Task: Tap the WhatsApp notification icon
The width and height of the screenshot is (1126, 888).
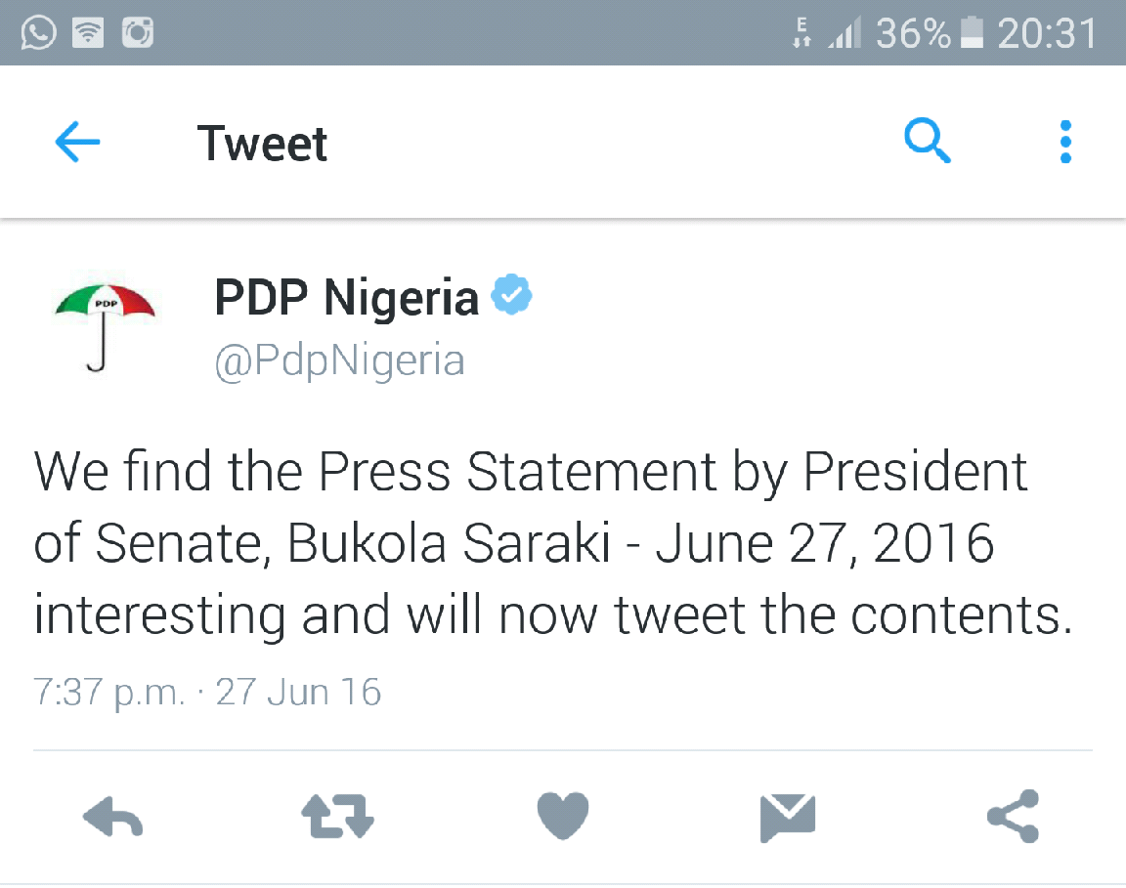Action: pyautogui.click(x=38, y=32)
